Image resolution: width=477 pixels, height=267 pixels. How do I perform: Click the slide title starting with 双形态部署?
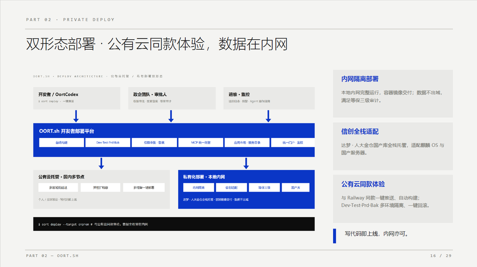(157, 44)
